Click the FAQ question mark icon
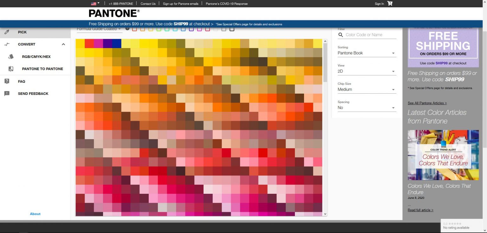Image resolution: width=487 pixels, height=233 pixels. point(7,81)
